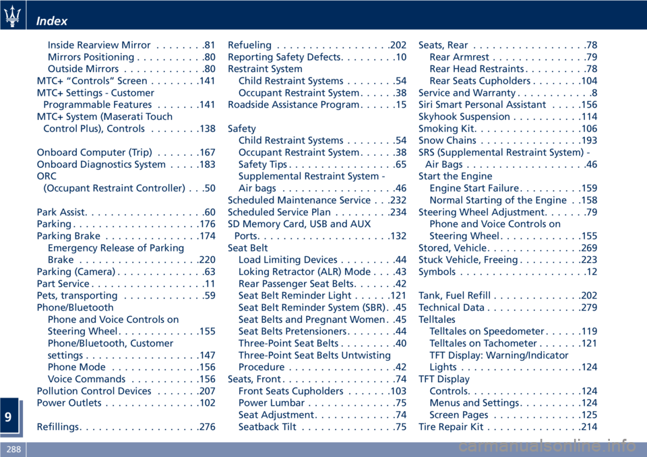Open the Snow Chains entry

(x=508, y=140)
